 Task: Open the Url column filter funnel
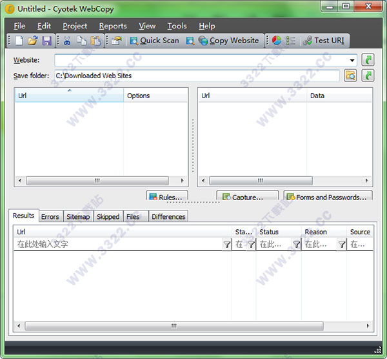coord(227,244)
